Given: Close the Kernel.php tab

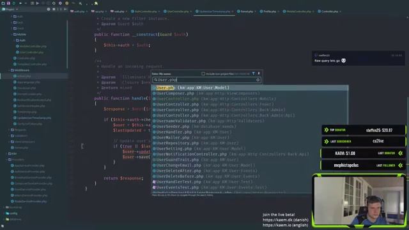Looking at the screenshot, I should click(255, 11).
